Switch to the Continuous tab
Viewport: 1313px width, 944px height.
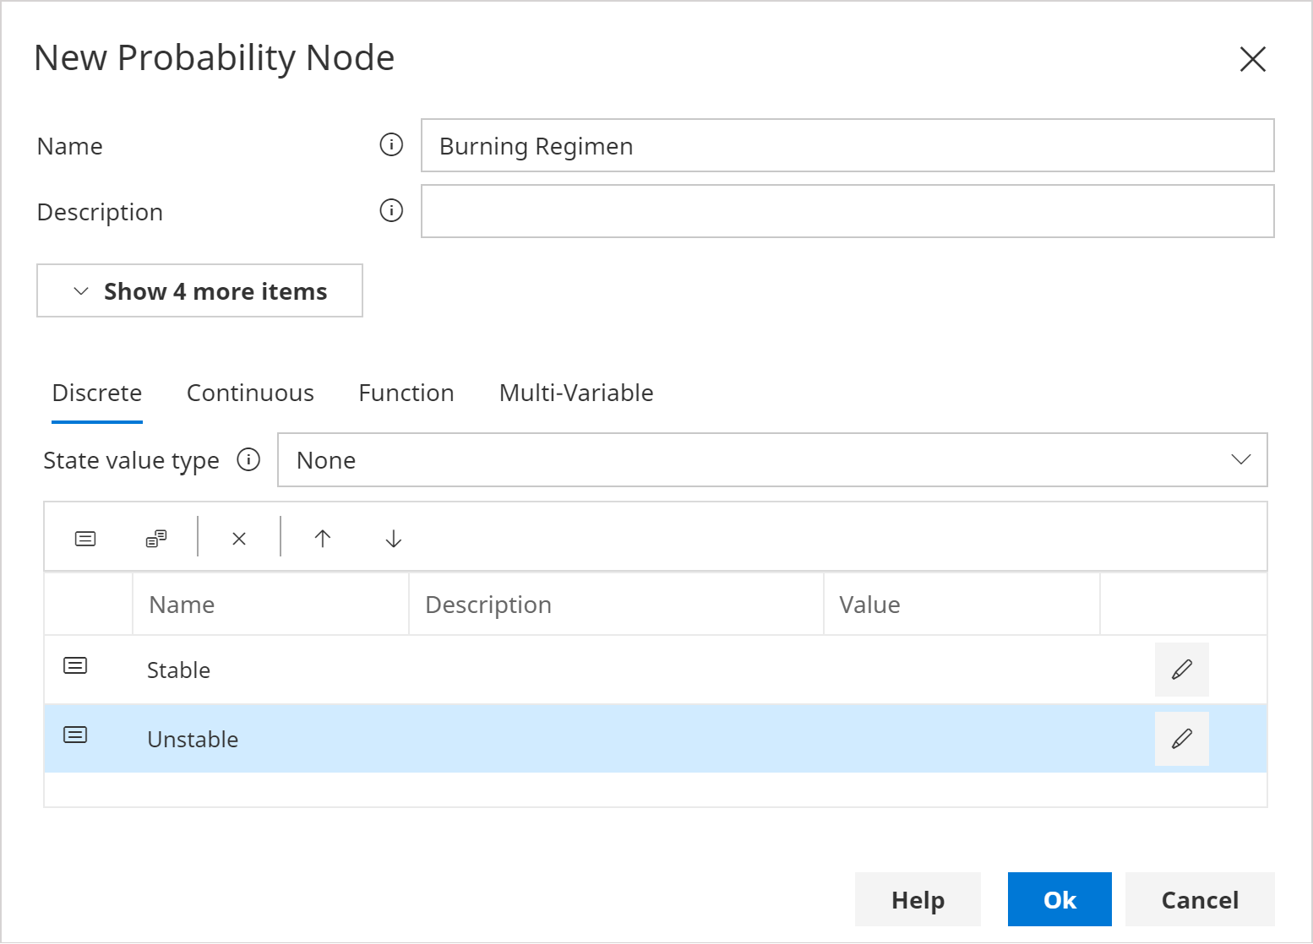click(250, 392)
